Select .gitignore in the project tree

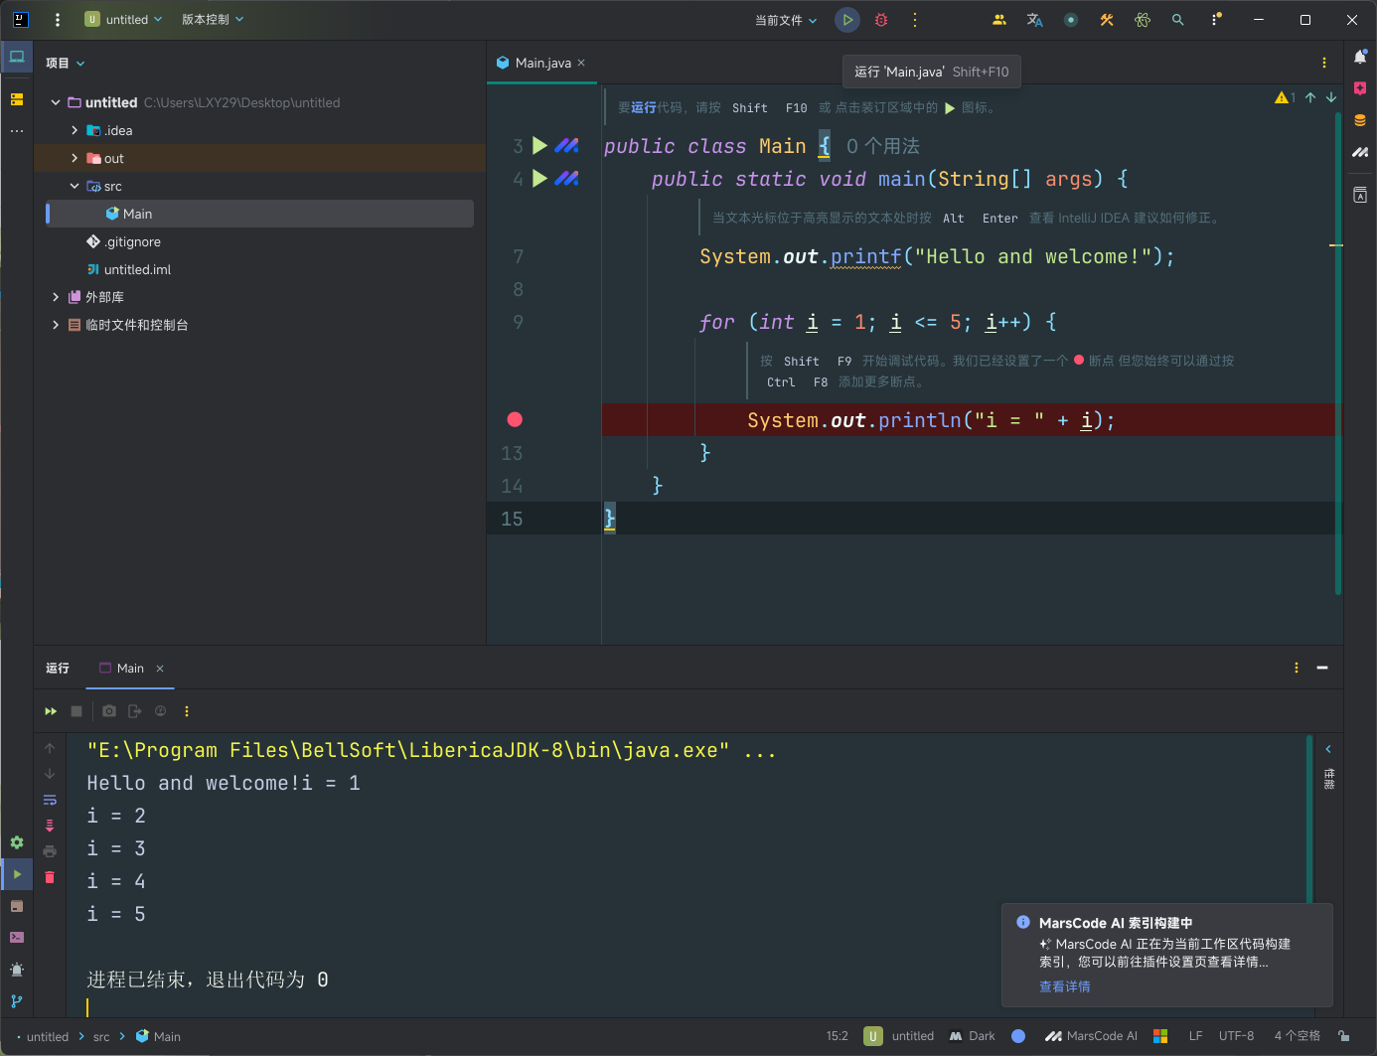tap(133, 241)
